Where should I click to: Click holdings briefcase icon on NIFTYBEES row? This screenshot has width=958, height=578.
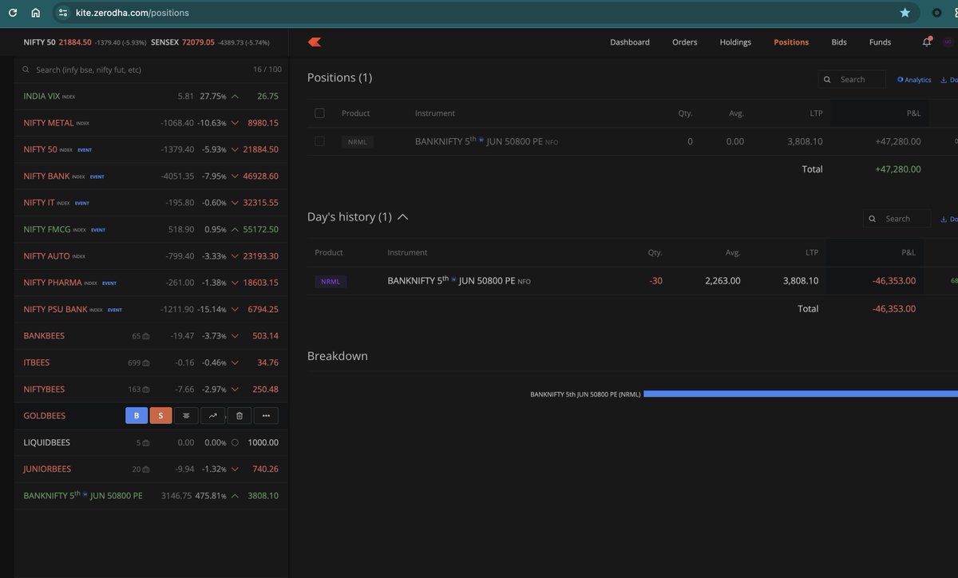[146, 390]
